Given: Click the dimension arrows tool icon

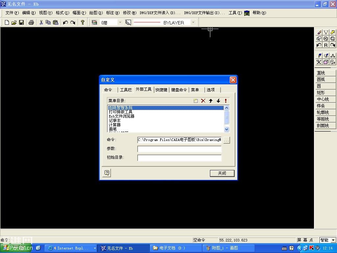Looking at the screenshot, I should click(x=332, y=56).
